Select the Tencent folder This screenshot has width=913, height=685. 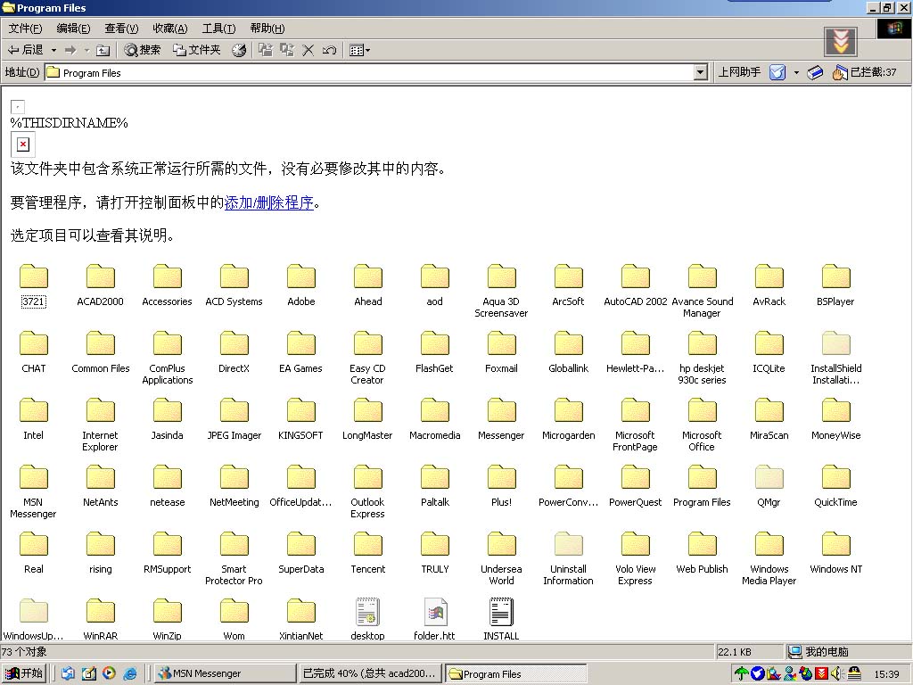pyautogui.click(x=367, y=553)
